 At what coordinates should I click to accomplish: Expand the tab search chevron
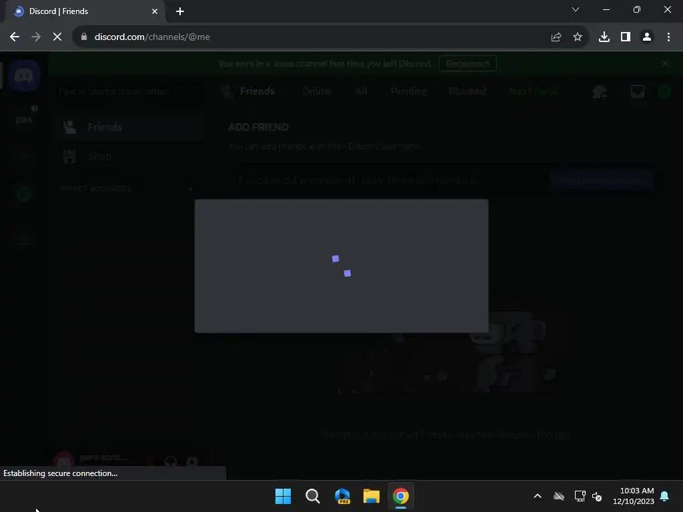(x=576, y=9)
